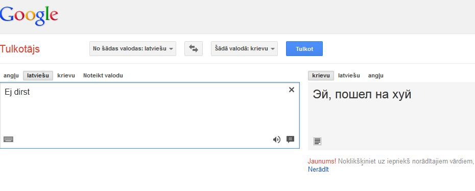This screenshot has width=475, height=191.
Task: Click the speech bubble example usage icon
Action: pos(290,140)
